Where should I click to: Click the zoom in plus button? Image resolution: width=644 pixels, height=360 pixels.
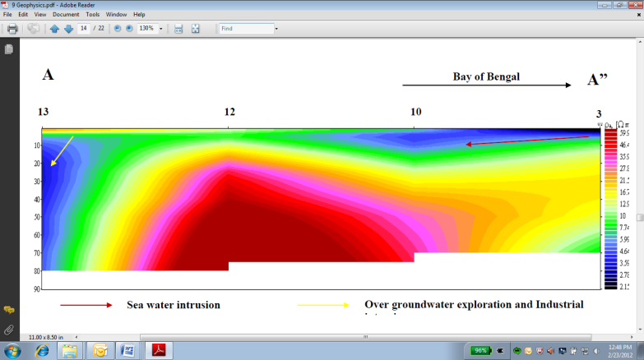click(x=129, y=29)
